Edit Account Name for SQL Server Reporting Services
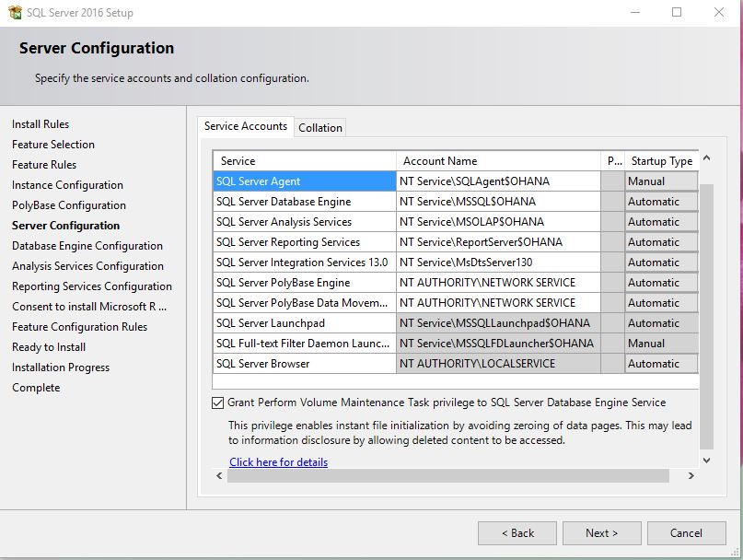Image resolution: width=743 pixels, height=560 pixels. tap(497, 241)
